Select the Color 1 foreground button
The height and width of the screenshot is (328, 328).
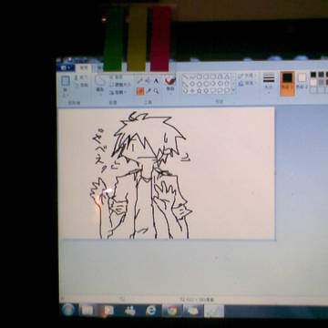[x=287, y=84]
